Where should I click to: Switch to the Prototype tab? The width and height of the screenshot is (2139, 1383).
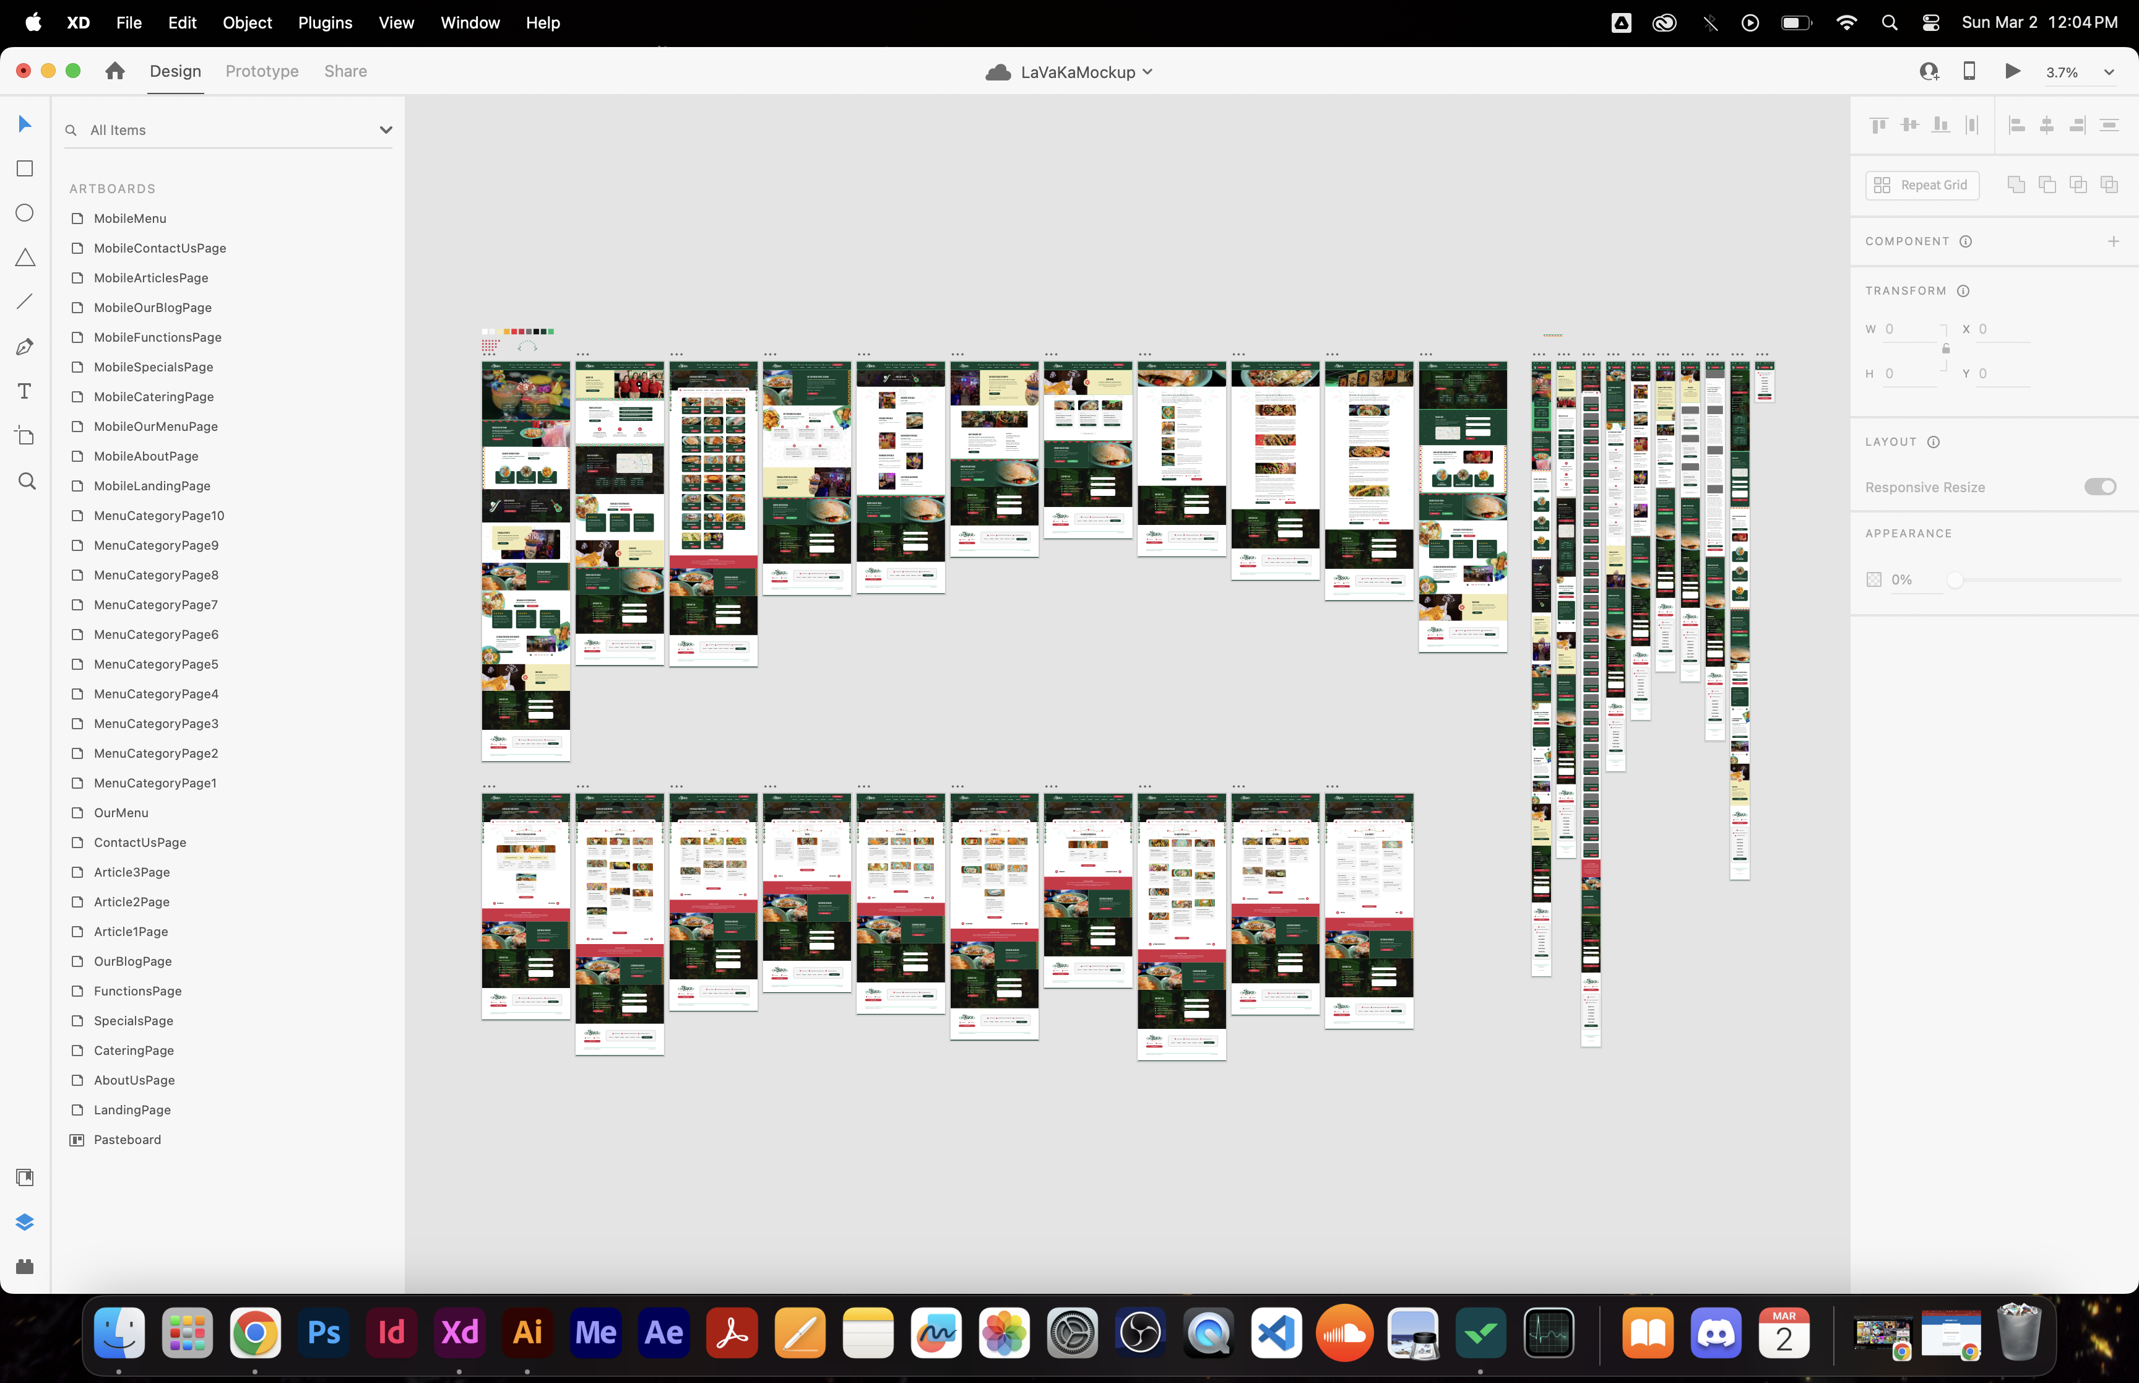[x=262, y=71]
